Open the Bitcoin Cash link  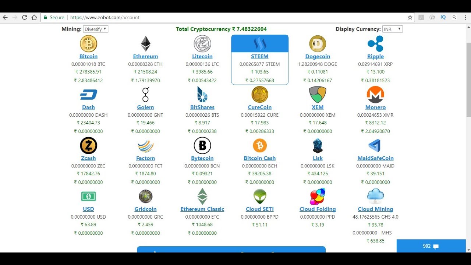(x=260, y=158)
